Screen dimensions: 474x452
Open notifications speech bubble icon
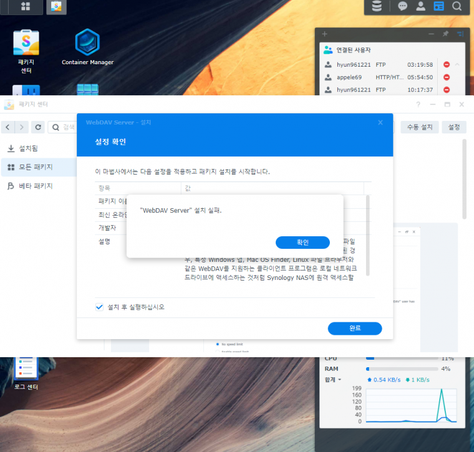tap(402, 6)
